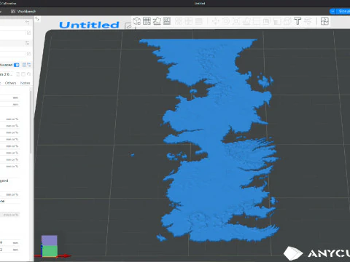
Task: Open dropdown arrow beside Slice button
Action: 332,11
